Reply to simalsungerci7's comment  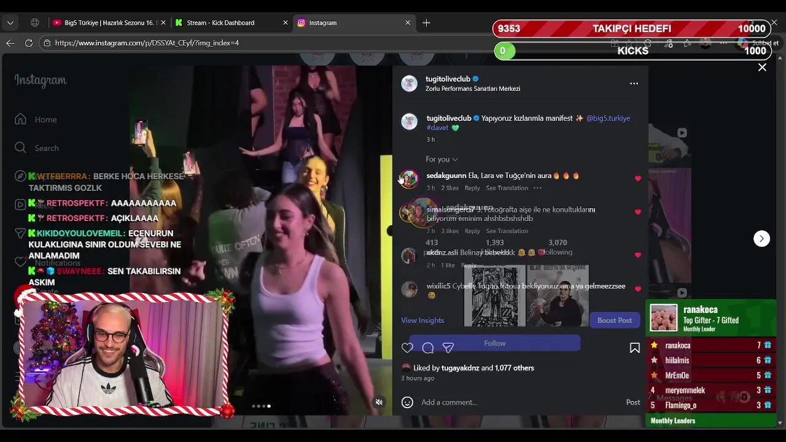(x=472, y=231)
